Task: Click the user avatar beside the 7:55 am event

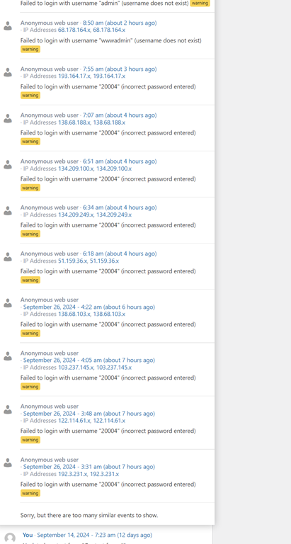Action: pyautogui.click(x=8, y=72)
